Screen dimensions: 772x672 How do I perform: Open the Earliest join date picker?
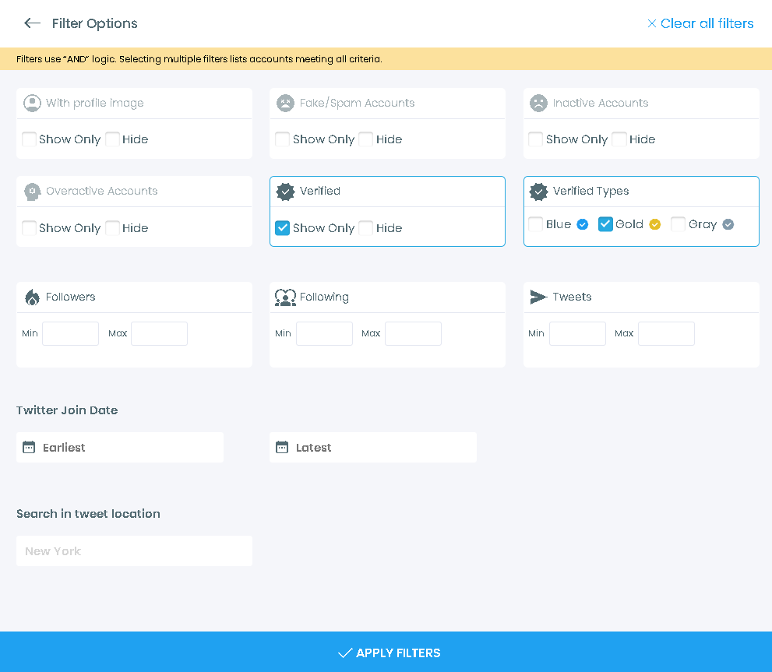tap(119, 447)
